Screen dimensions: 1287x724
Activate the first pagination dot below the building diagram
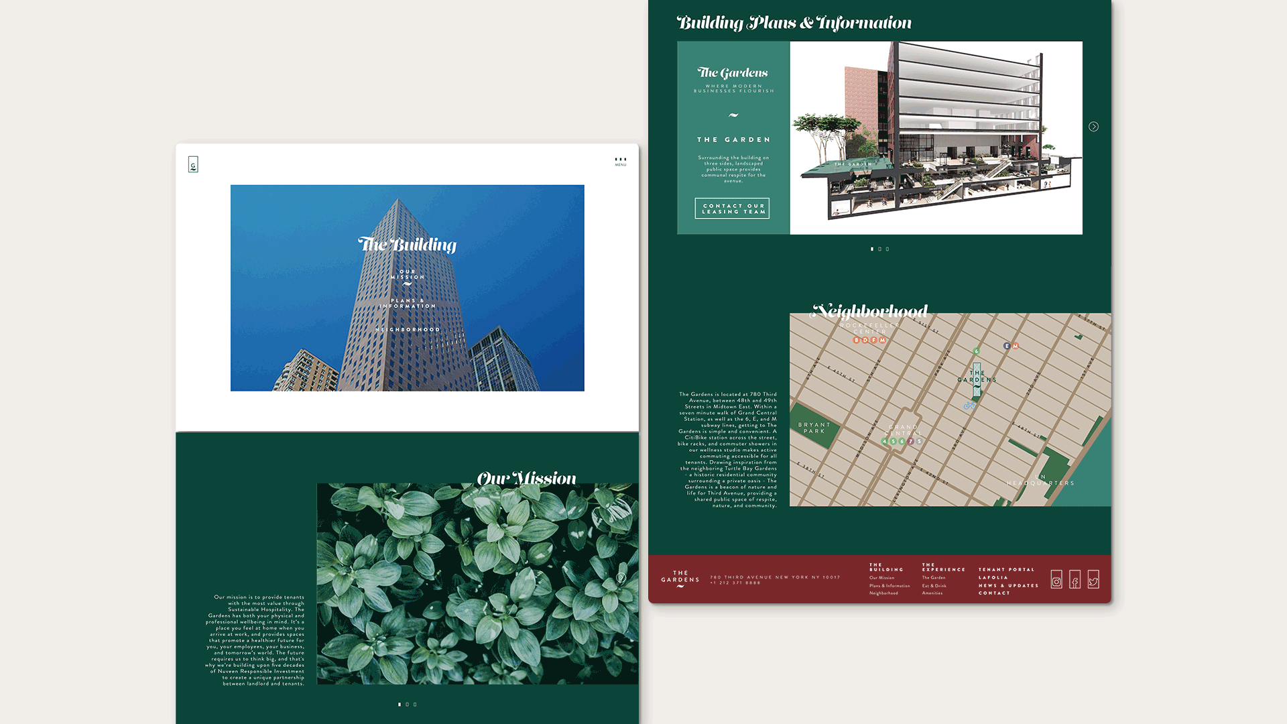pos(872,249)
